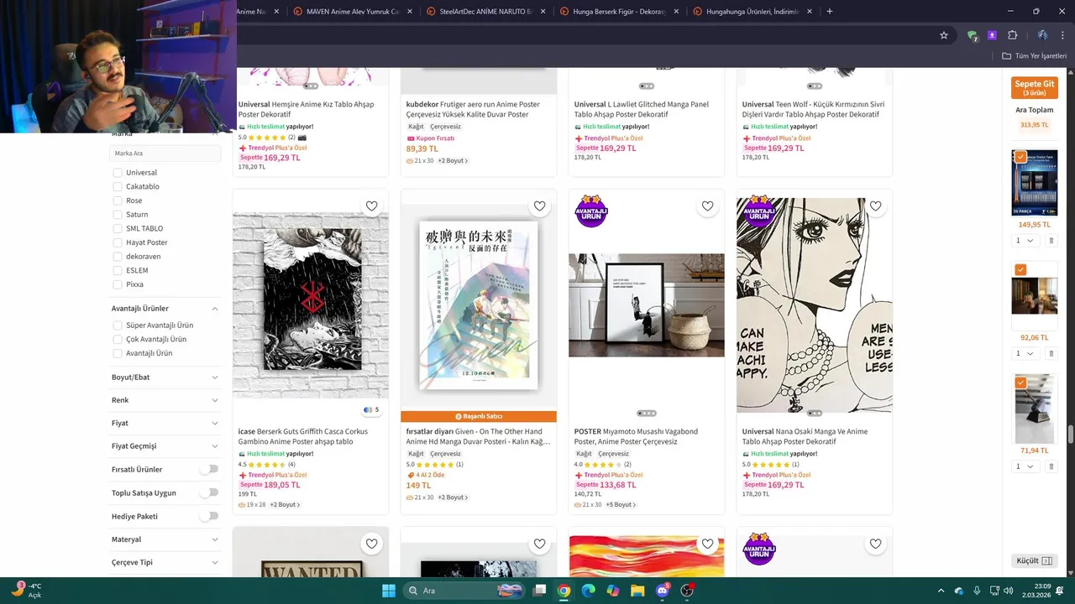Open the Windows Start menu
This screenshot has width=1075, height=604.
pyautogui.click(x=389, y=591)
